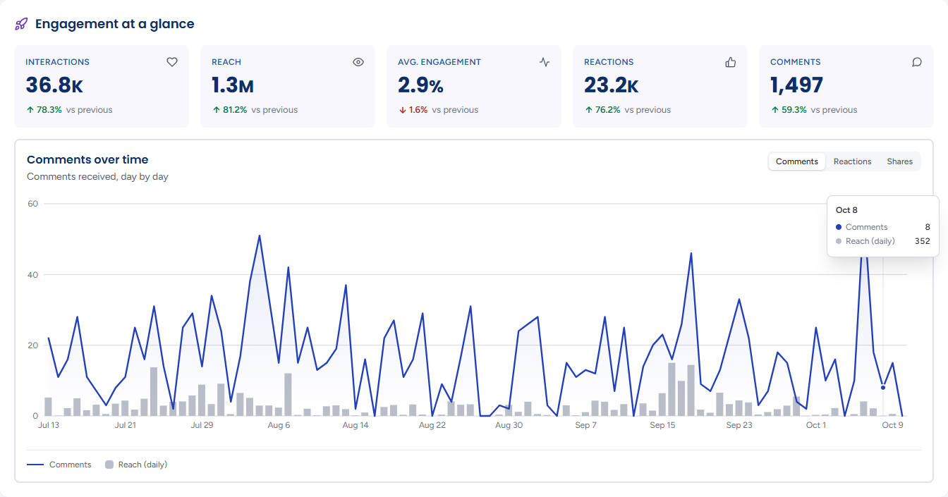Click the eye icon on Reach card
The height and width of the screenshot is (497, 948).
pos(358,62)
